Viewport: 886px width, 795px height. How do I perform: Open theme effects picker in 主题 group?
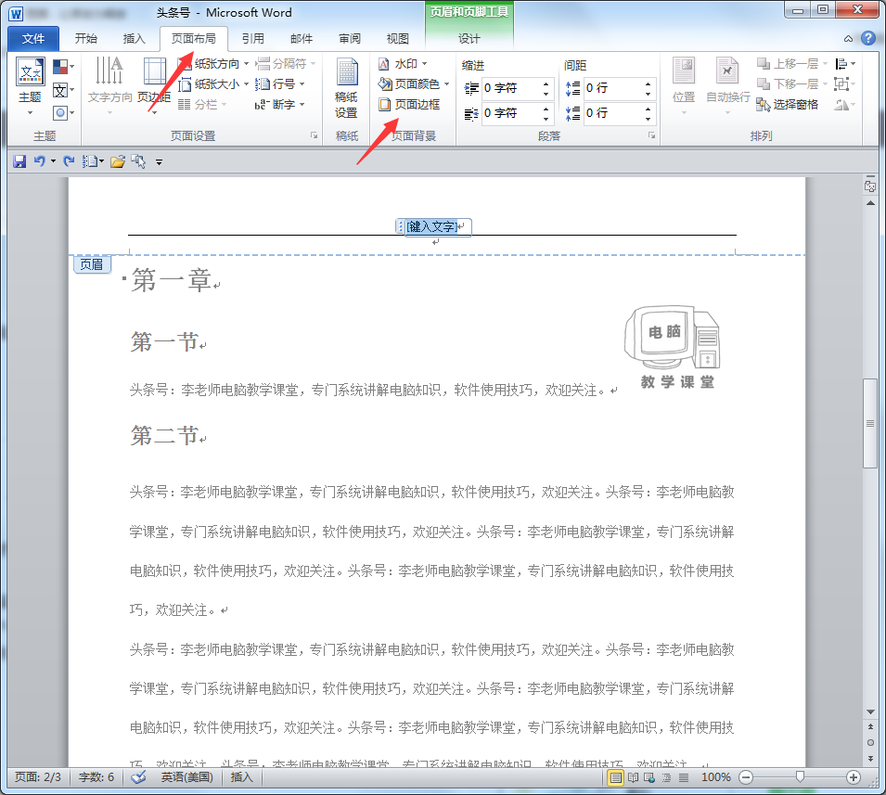(63, 113)
